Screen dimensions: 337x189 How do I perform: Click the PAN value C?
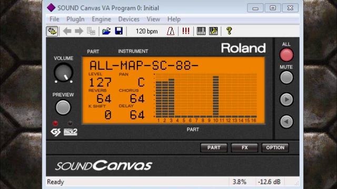point(141,82)
